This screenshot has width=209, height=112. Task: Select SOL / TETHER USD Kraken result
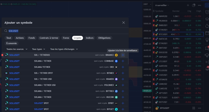tap(65, 79)
